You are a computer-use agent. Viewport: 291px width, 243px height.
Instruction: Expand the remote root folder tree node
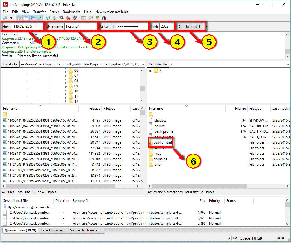click(150, 71)
